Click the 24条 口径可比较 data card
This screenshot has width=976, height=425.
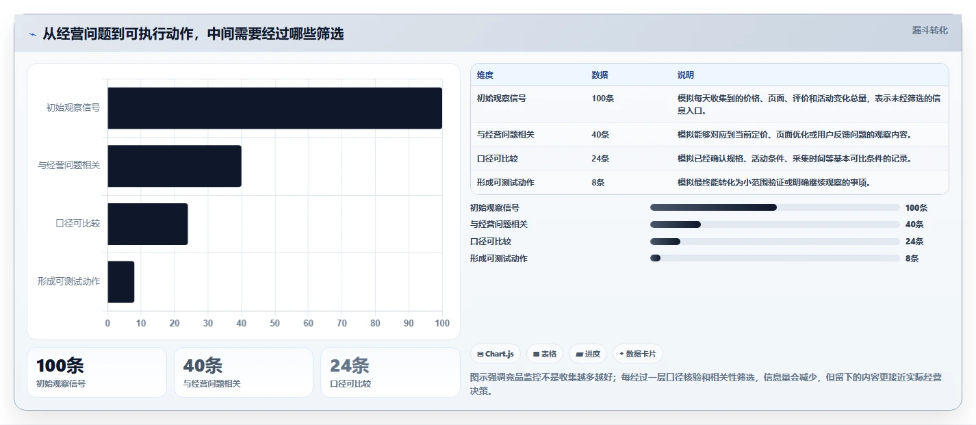coord(390,372)
